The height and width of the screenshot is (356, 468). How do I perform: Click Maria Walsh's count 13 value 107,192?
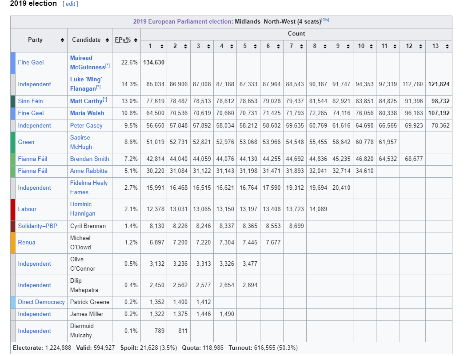(439, 113)
